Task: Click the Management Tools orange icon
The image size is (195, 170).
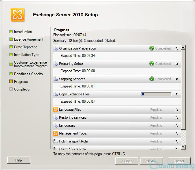Action: 56,133
